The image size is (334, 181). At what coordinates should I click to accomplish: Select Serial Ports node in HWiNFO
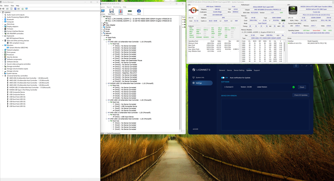tap(112, 38)
